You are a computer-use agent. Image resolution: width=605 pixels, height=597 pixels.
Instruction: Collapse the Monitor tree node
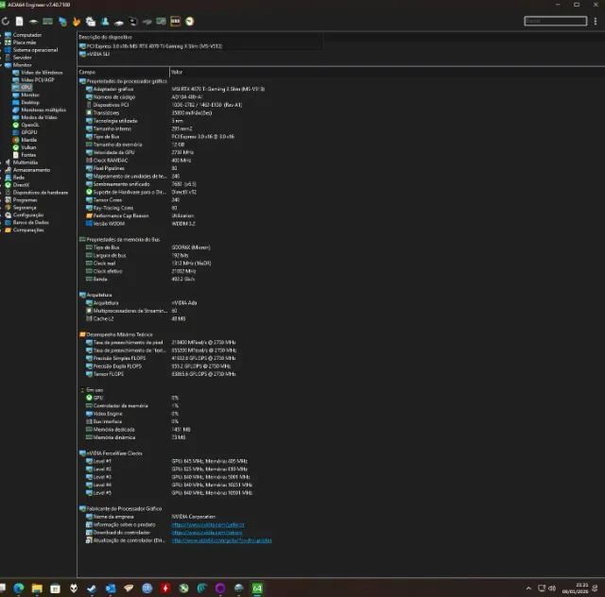(x=3, y=64)
